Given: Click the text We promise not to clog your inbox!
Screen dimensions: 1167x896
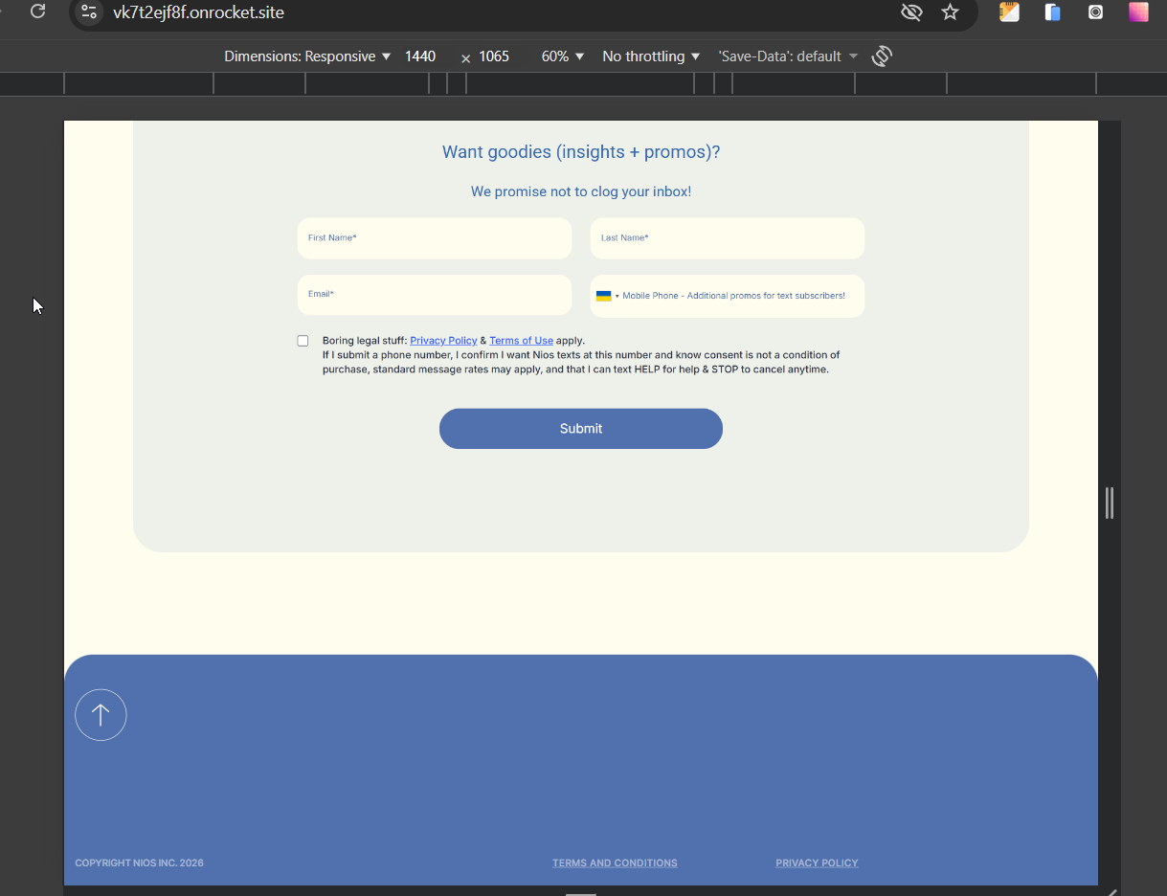Looking at the screenshot, I should [581, 191].
